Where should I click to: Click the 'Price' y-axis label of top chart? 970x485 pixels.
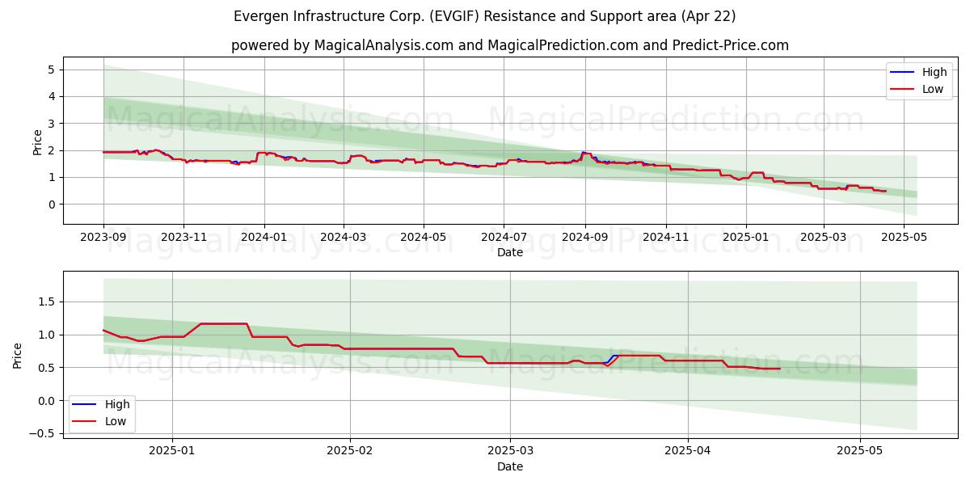pyautogui.click(x=37, y=141)
